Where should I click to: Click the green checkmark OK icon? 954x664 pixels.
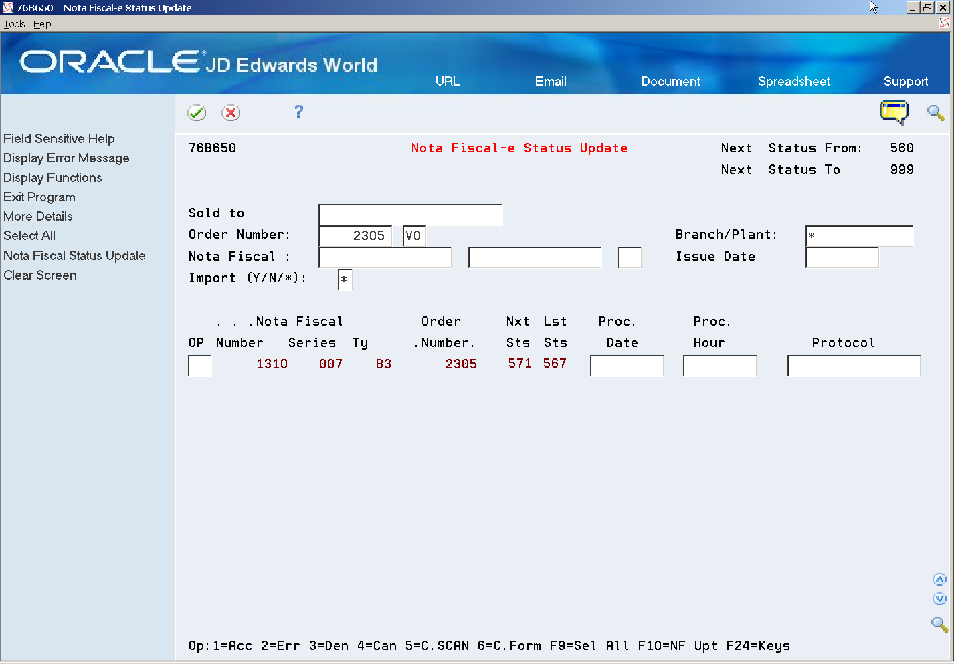pyautogui.click(x=197, y=113)
